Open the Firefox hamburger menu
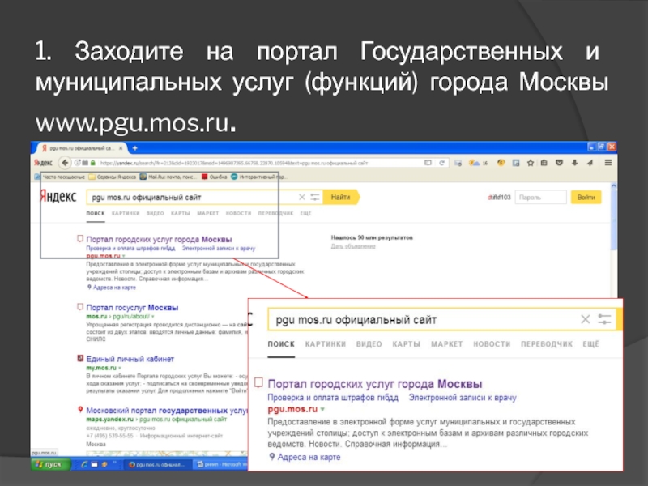The image size is (648, 486). click(610, 162)
